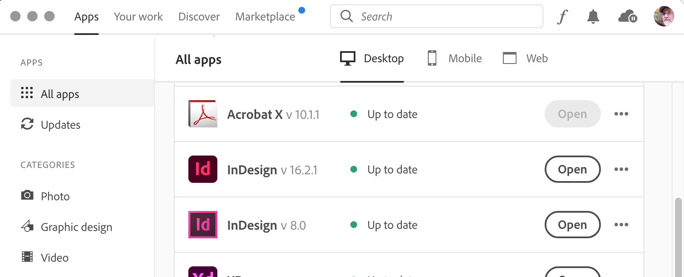Select the Mobile apps tab
This screenshot has width=684, height=277.
pyautogui.click(x=454, y=58)
